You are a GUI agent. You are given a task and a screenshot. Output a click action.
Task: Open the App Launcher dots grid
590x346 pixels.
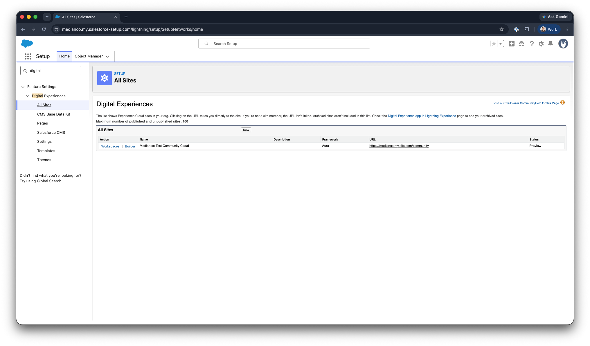pyautogui.click(x=28, y=56)
